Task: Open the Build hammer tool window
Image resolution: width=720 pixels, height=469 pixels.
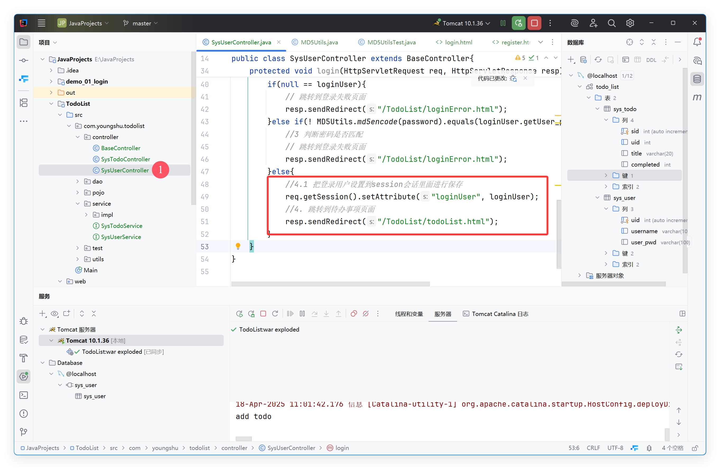Action: tap(24, 358)
